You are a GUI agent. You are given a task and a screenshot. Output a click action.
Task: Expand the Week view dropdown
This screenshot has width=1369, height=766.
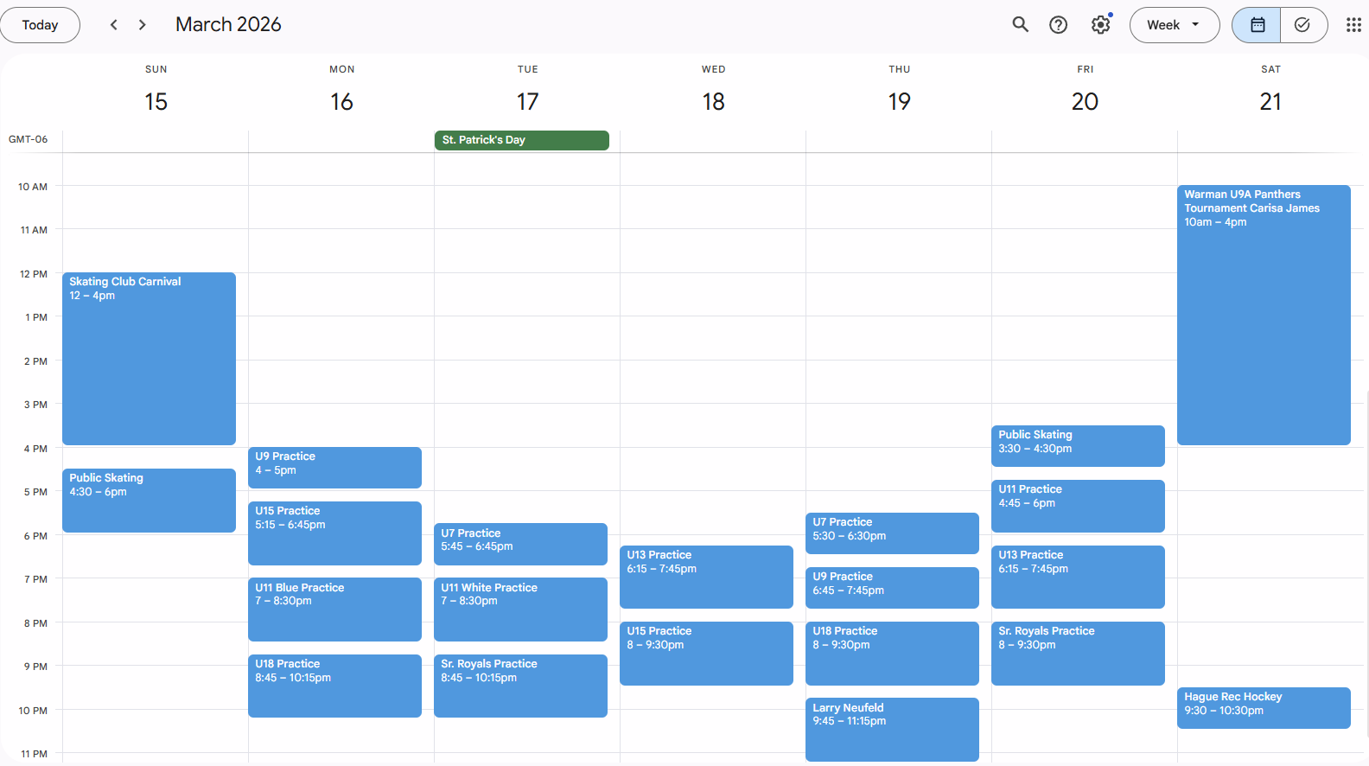click(x=1174, y=25)
